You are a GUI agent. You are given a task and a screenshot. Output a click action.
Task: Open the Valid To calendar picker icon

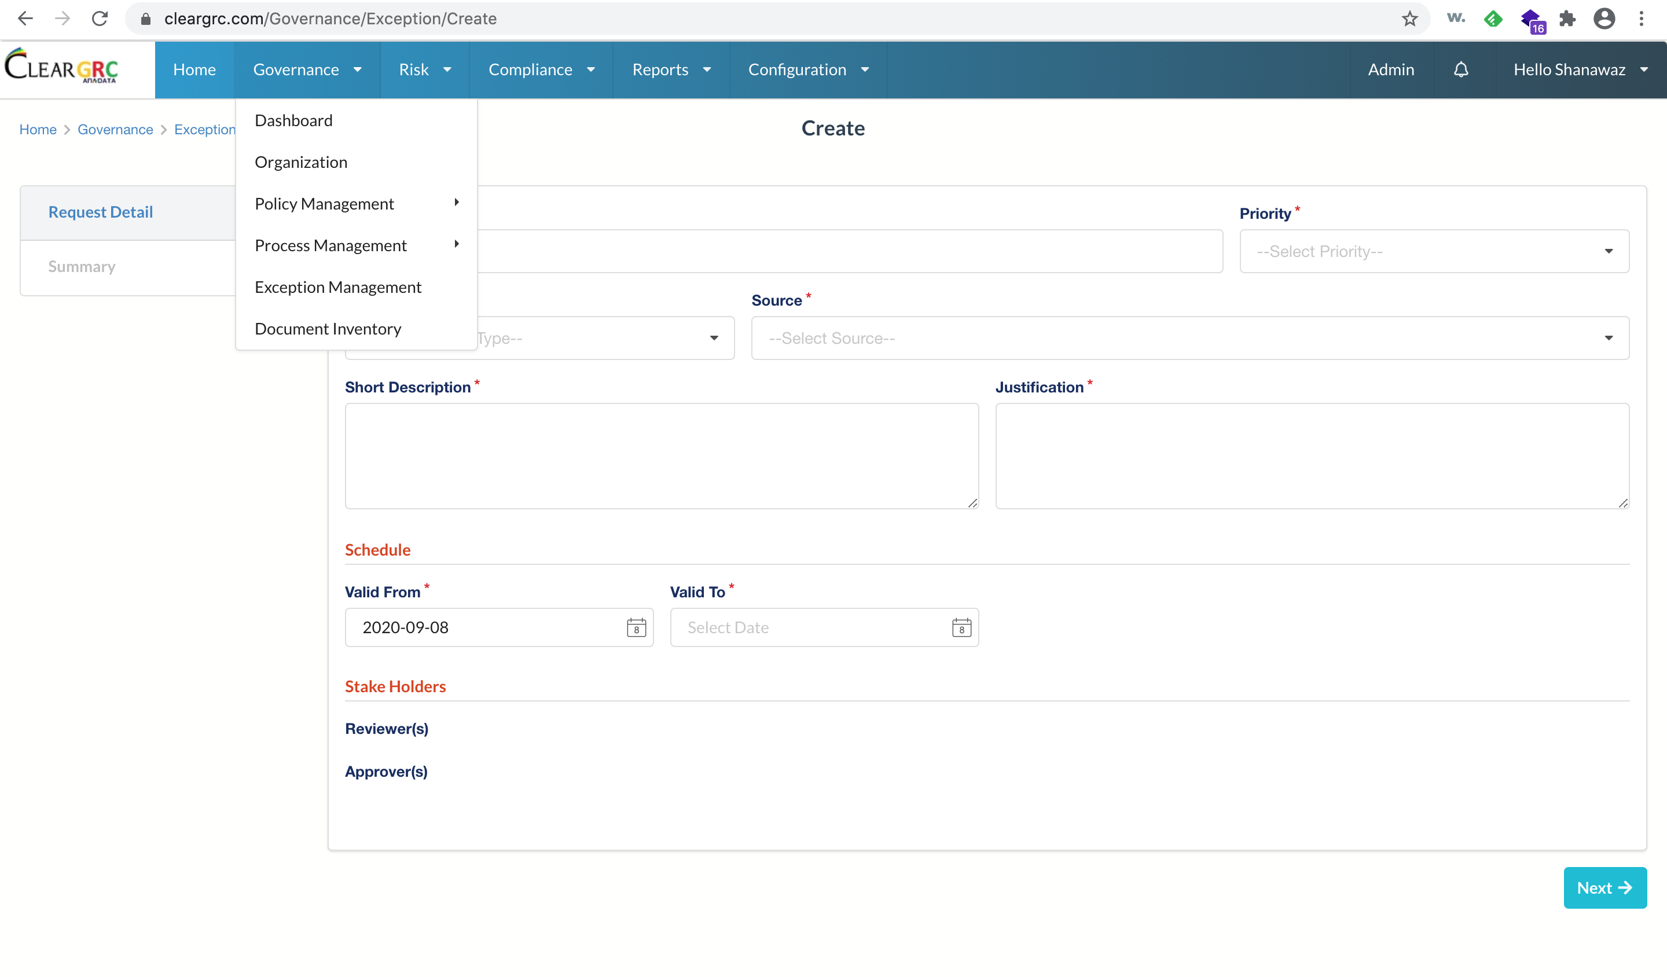pos(961,627)
